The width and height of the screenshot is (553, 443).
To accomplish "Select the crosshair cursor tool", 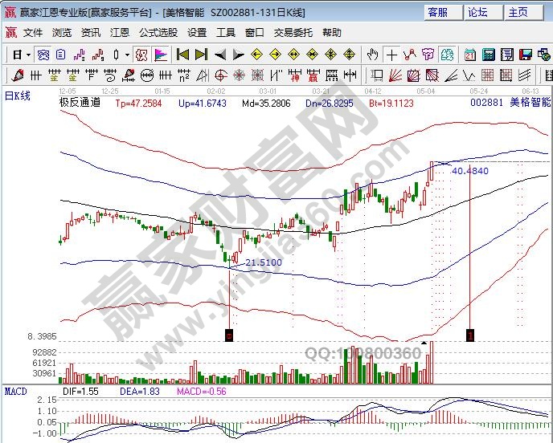I will [391, 55].
